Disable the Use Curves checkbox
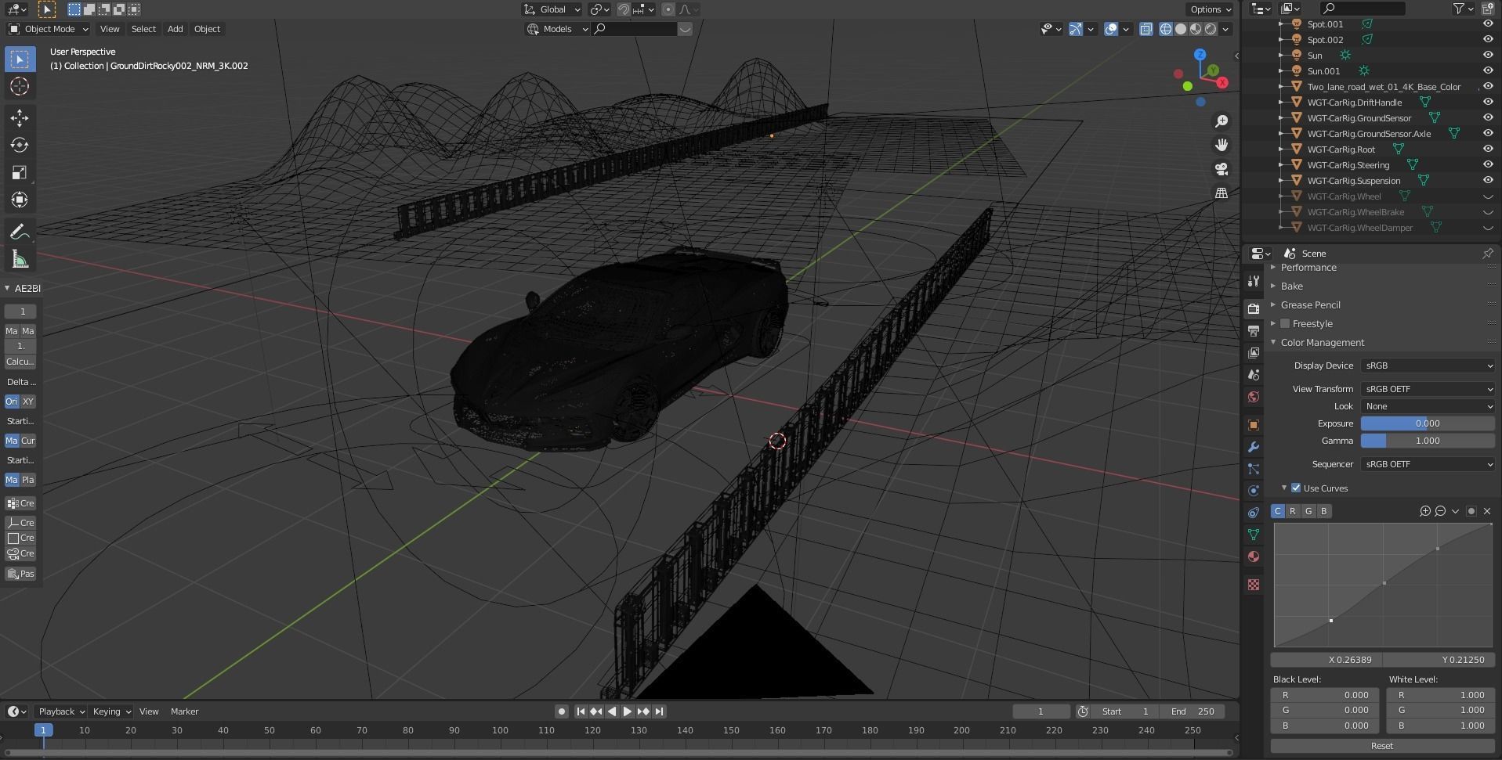 [1294, 488]
